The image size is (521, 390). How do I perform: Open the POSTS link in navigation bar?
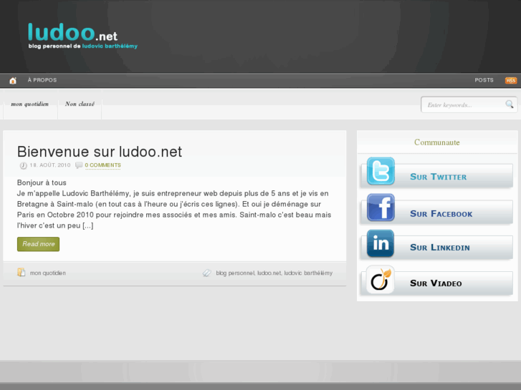click(484, 80)
